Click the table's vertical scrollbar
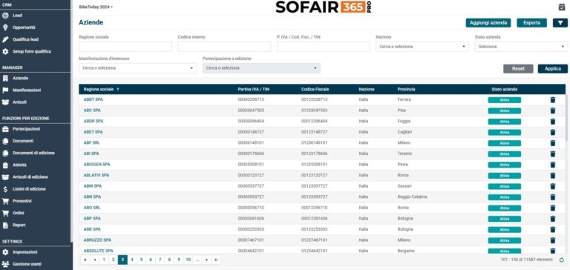This screenshot has width=570, height=270. [567, 117]
